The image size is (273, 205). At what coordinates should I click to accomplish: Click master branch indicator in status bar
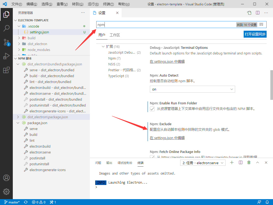pos(12,202)
